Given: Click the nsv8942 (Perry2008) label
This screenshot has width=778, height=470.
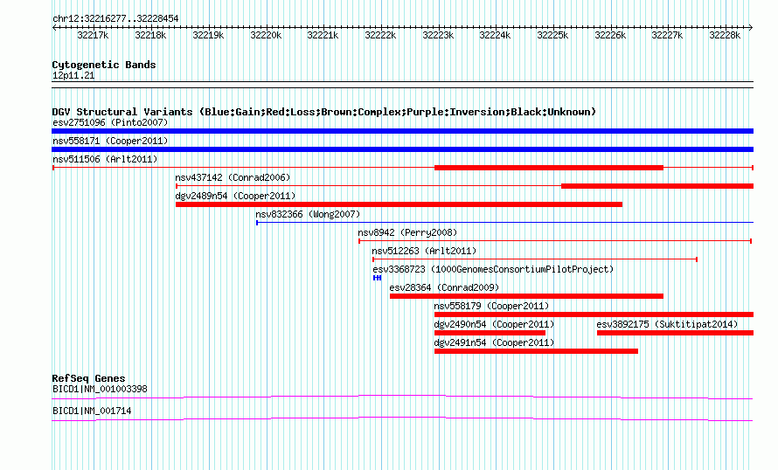Looking at the screenshot, I should coord(407,232).
